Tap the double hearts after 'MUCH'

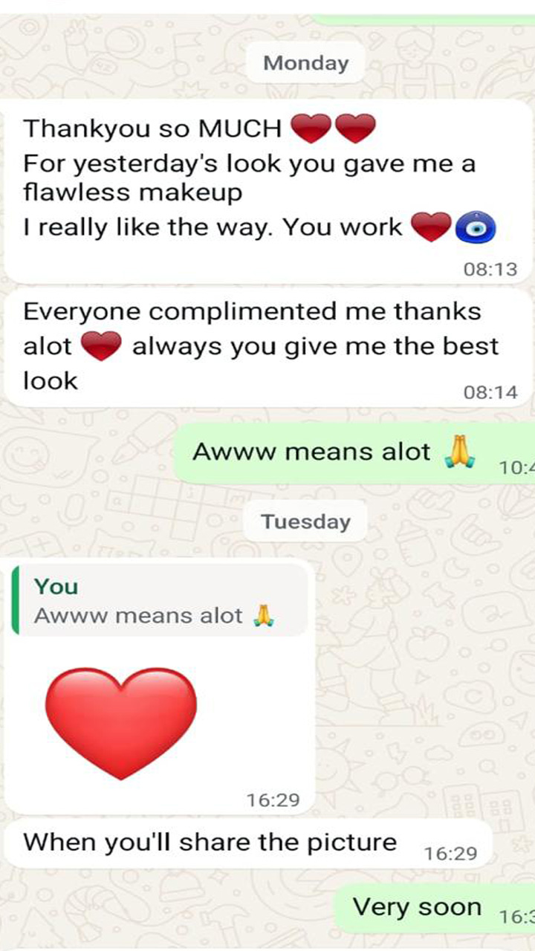point(333,129)
